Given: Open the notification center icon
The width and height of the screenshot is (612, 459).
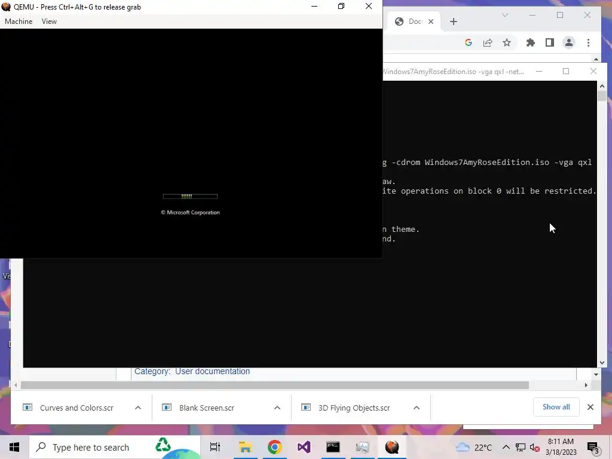Looking at the screenshot, I should (x=593, y=448).
